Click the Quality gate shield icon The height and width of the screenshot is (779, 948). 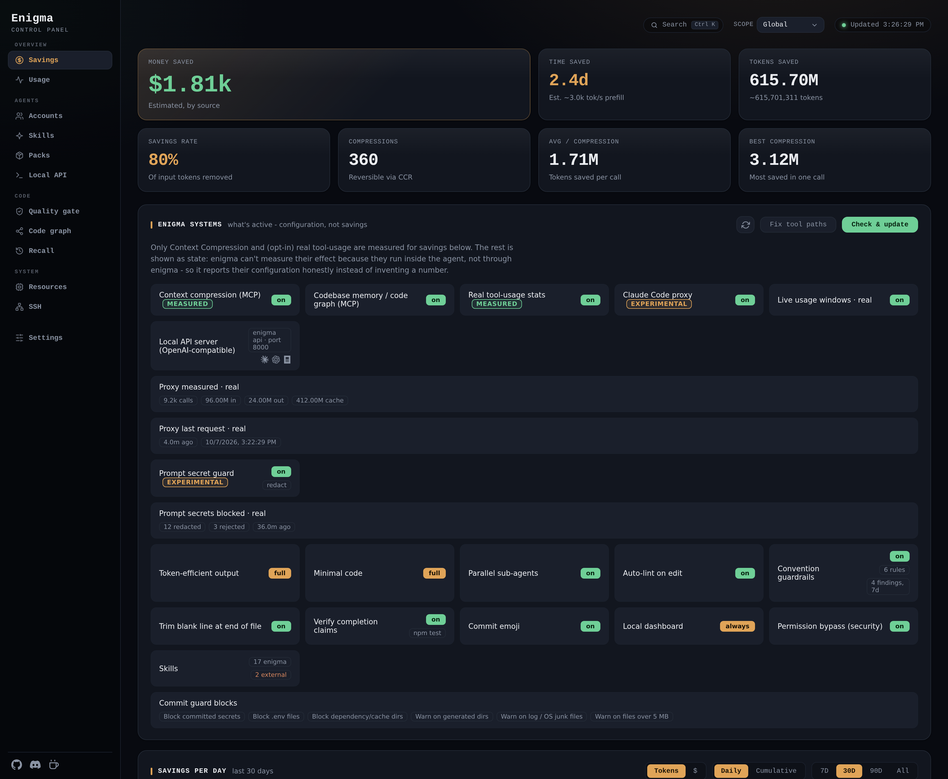click(x=19, y=211)
